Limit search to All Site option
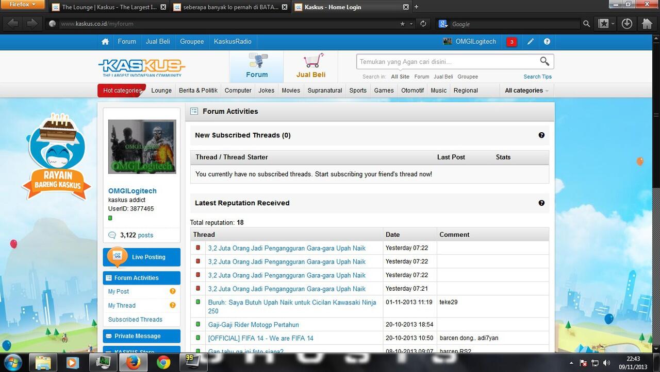 click(400, 77)
